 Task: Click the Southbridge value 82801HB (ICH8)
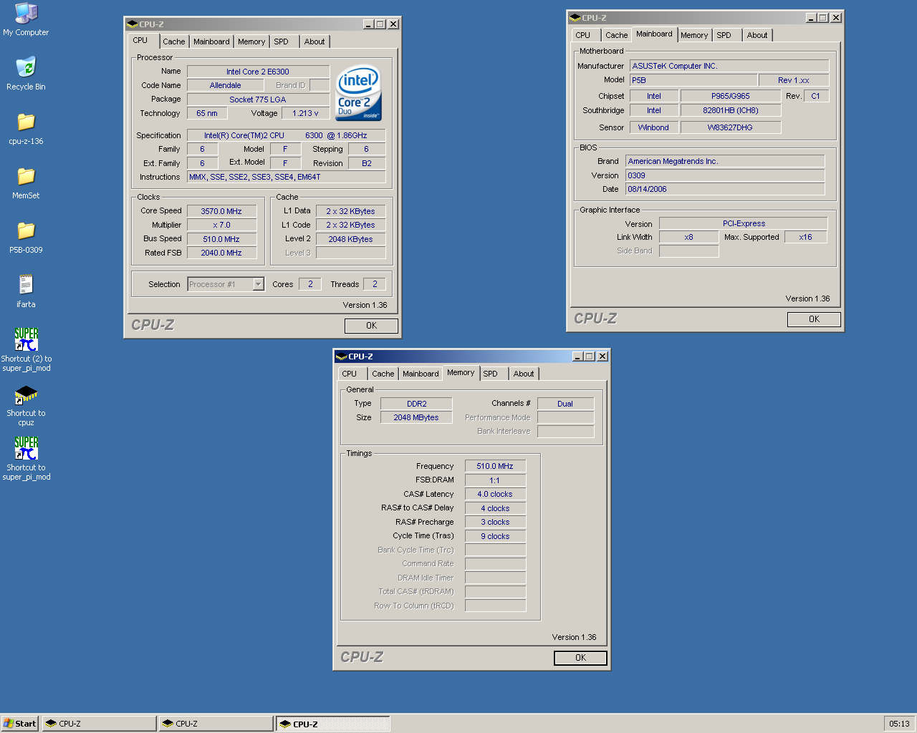coord(731,110)
